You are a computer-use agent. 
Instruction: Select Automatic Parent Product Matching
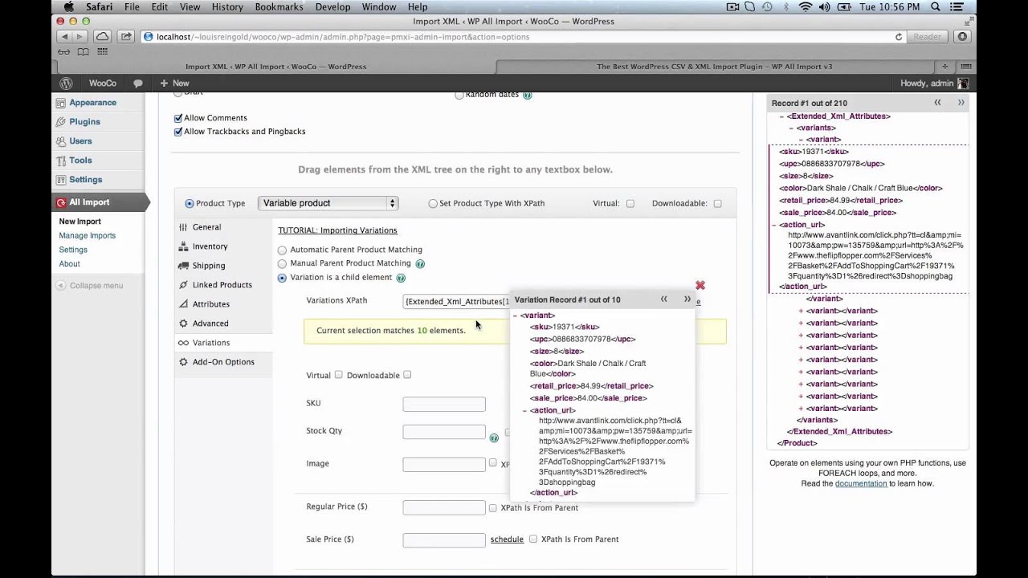(x=282, y=250)
